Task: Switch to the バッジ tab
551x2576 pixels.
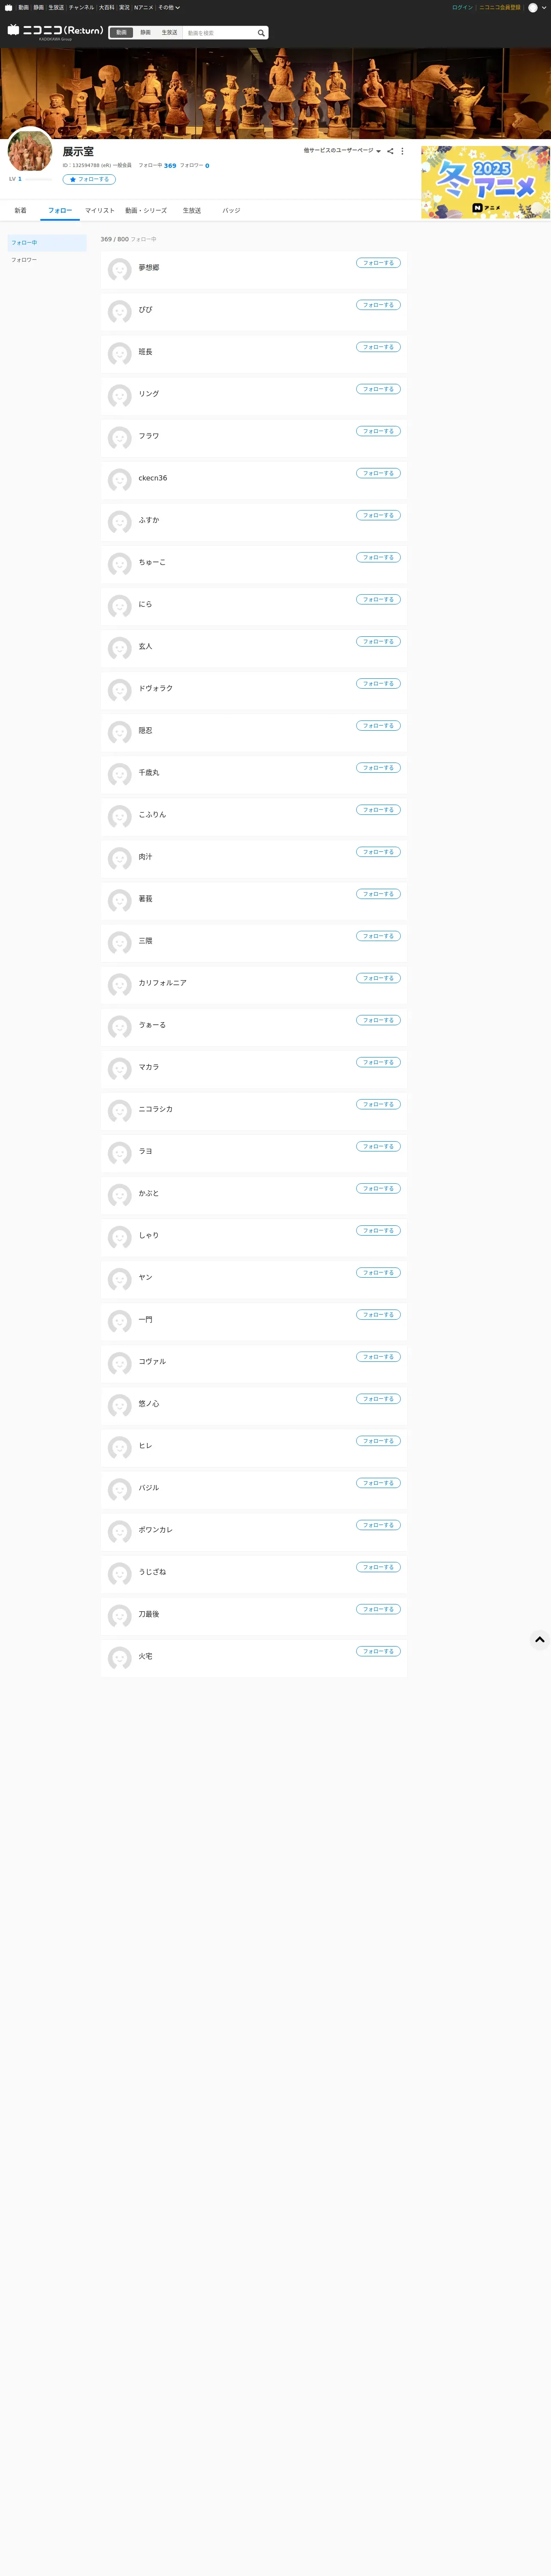Action: [231, 210]
